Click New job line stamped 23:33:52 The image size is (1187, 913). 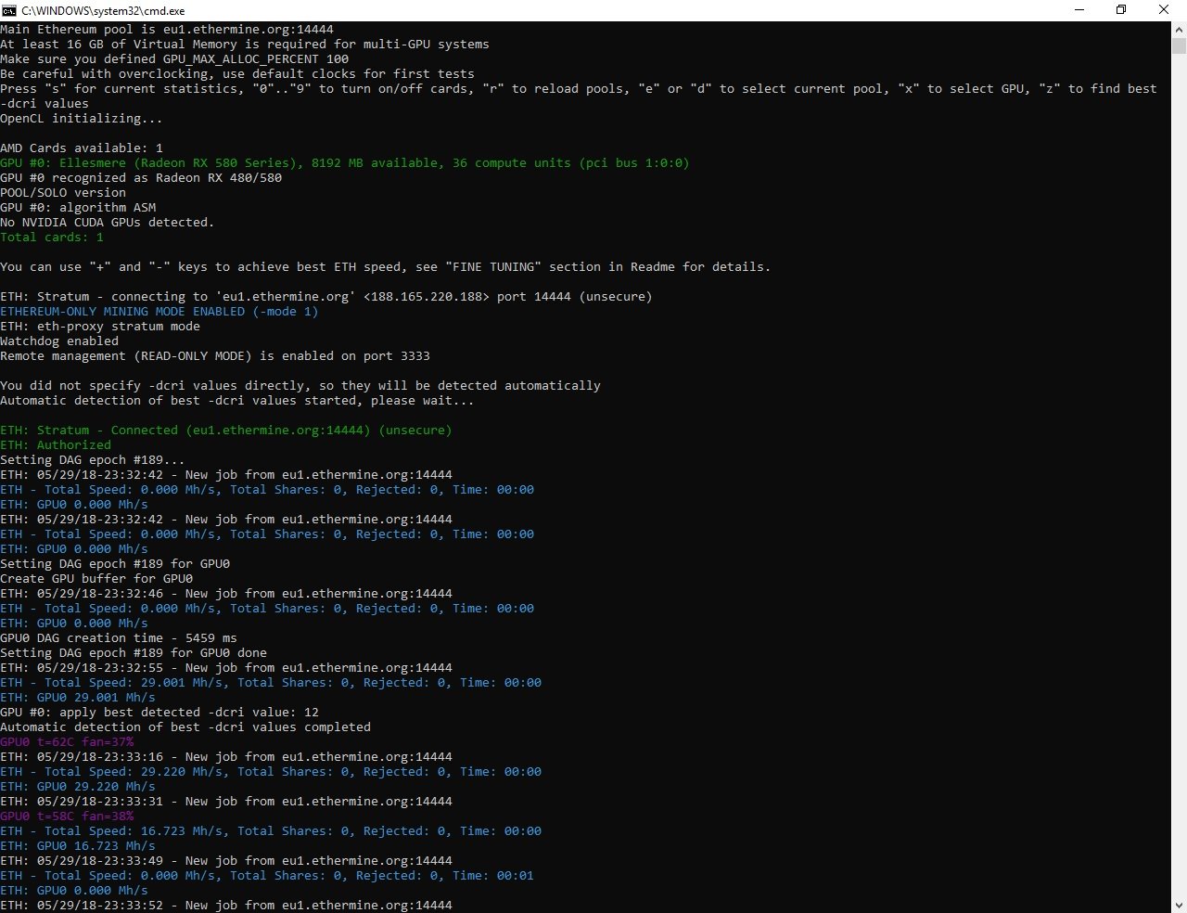pos(226,906)
